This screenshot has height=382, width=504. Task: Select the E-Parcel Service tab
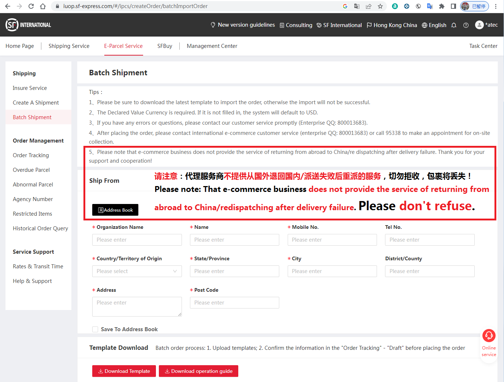[123, 46]
